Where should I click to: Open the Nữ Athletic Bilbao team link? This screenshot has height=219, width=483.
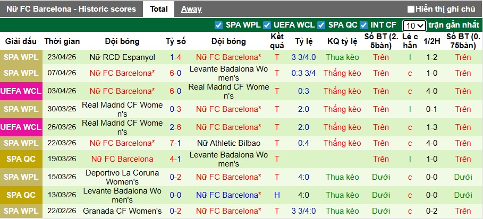tap(228, 143)
